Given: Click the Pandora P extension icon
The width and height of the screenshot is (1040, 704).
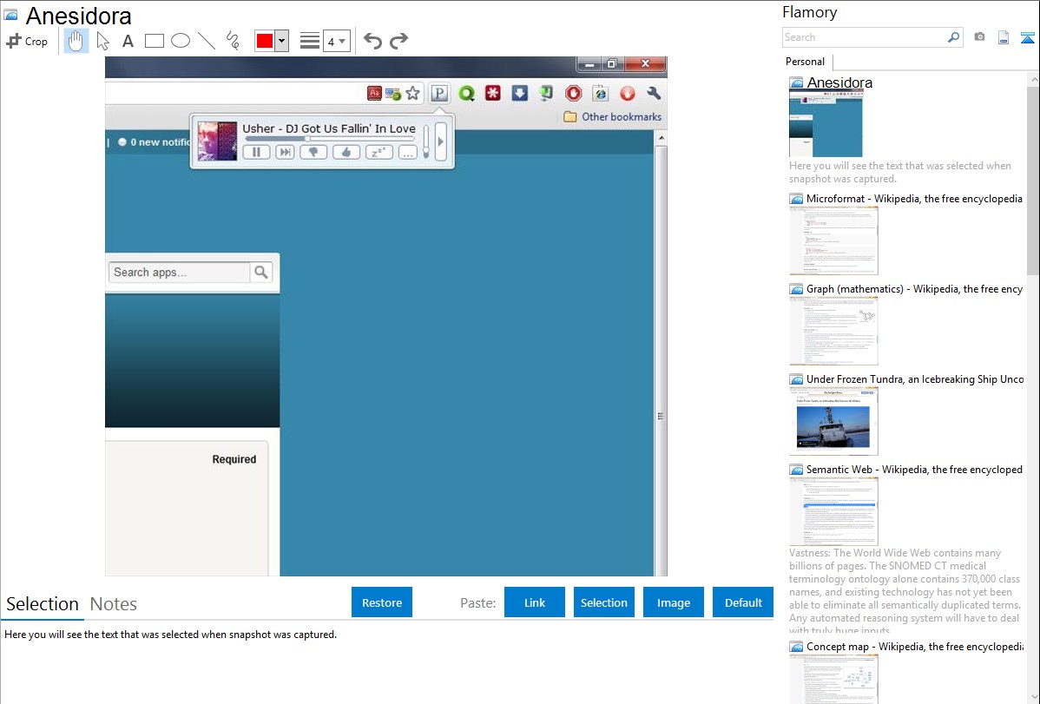Looking at the screenshot, I should (x=439, y=94).
